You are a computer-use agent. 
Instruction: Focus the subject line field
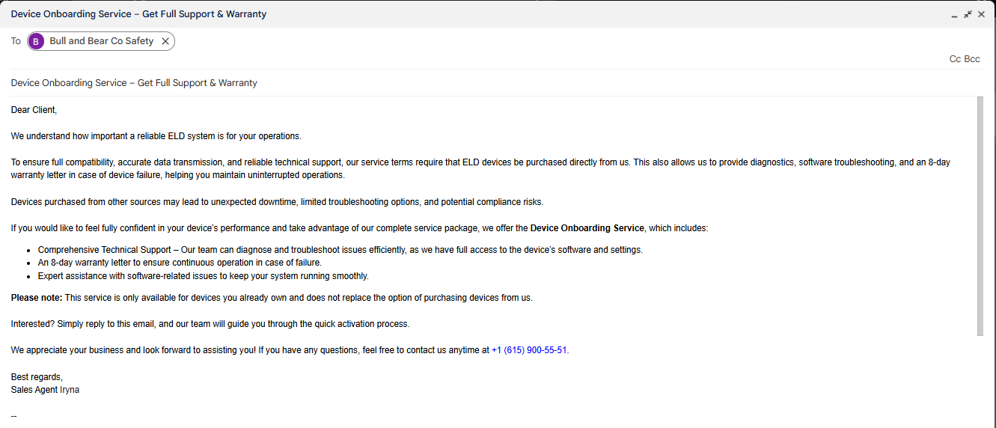pos(449,83)
